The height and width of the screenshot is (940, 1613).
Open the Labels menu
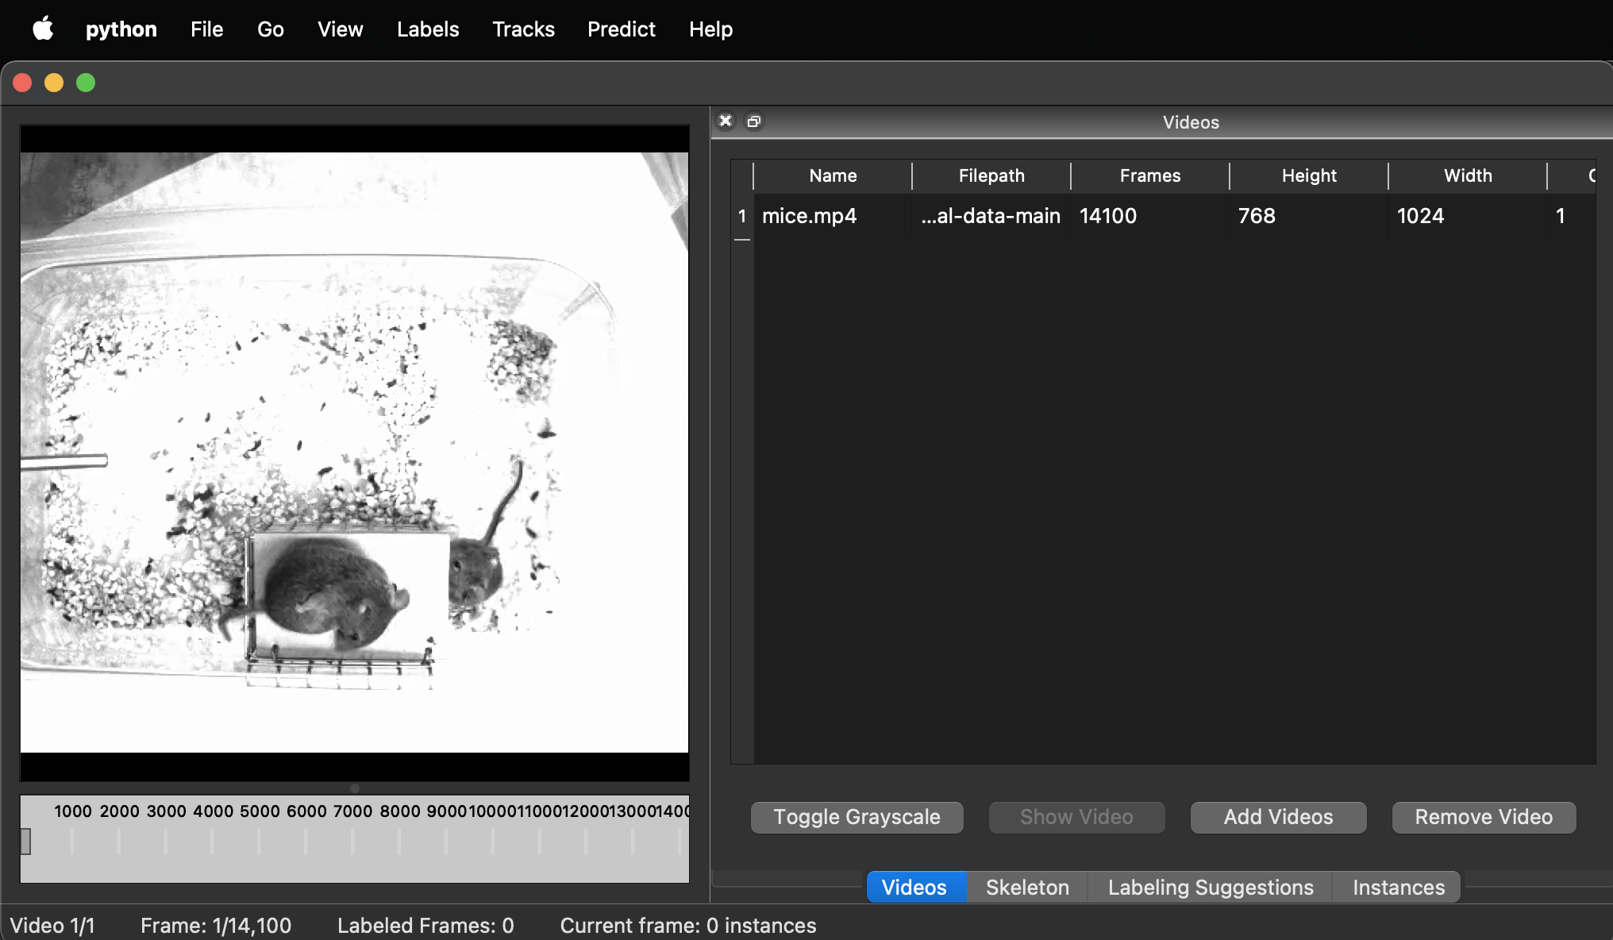427,29
